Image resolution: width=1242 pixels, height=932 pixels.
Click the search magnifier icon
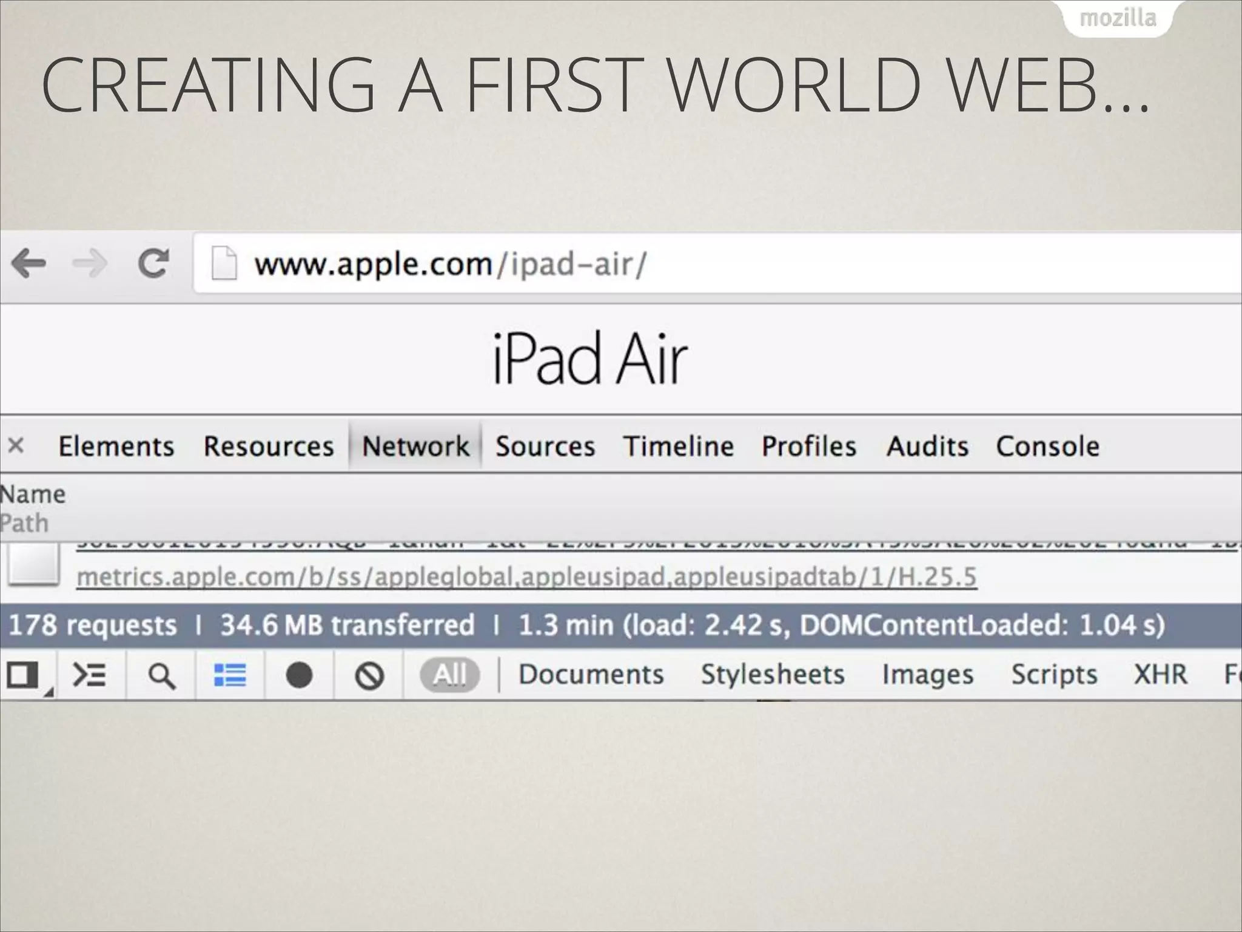tap(161, 675)
